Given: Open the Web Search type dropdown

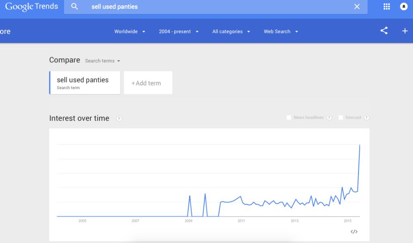Looking at the screenshot, I should [x=281, y=31].
